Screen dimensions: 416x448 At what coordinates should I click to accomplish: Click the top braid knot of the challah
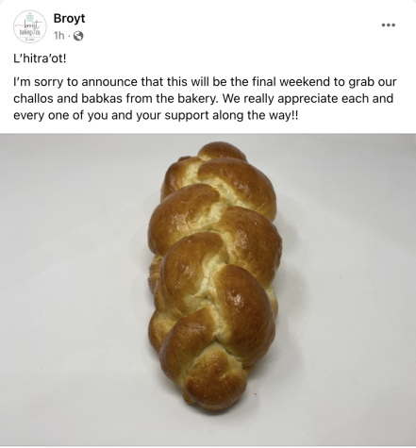(x=222, y=151)
